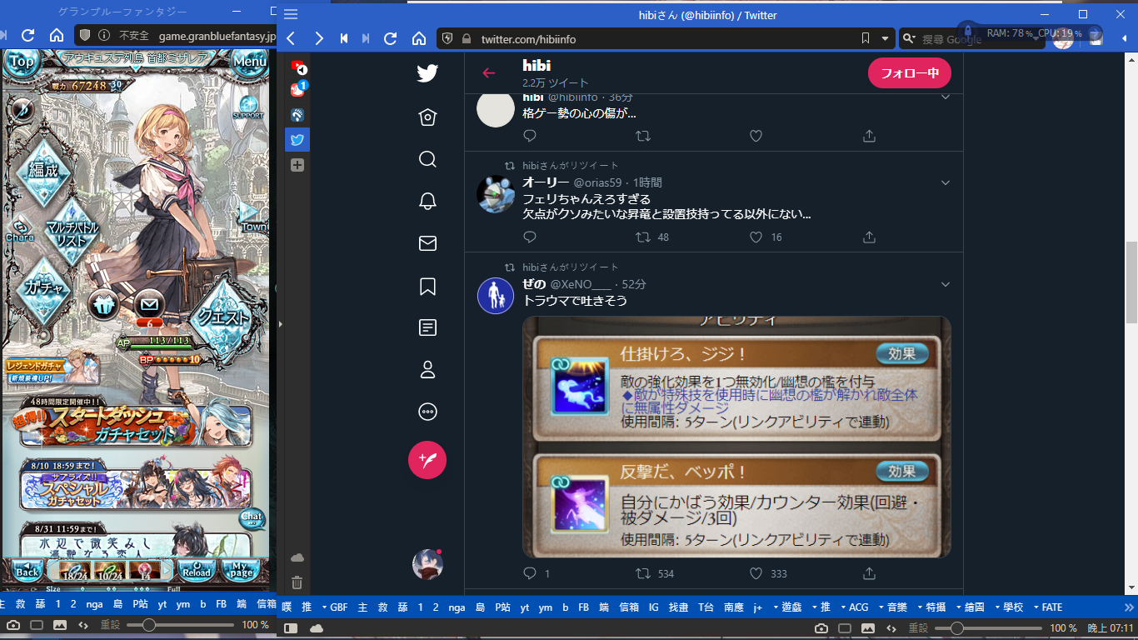Open the ability screenshot image in ぜの tweet
The image size is (1138, 640).
point(736,437)
